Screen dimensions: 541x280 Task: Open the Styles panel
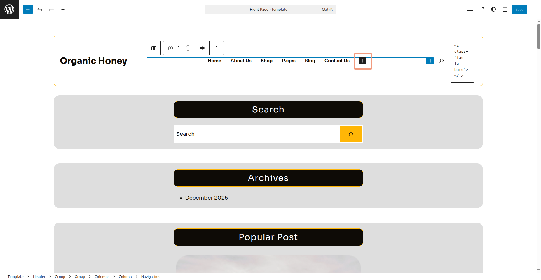coord(493,9)
